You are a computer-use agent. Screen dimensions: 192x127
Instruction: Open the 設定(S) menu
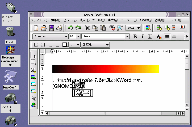[160, 20]
